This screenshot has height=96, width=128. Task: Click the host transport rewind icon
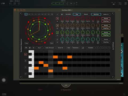click(x=10, y=3)
